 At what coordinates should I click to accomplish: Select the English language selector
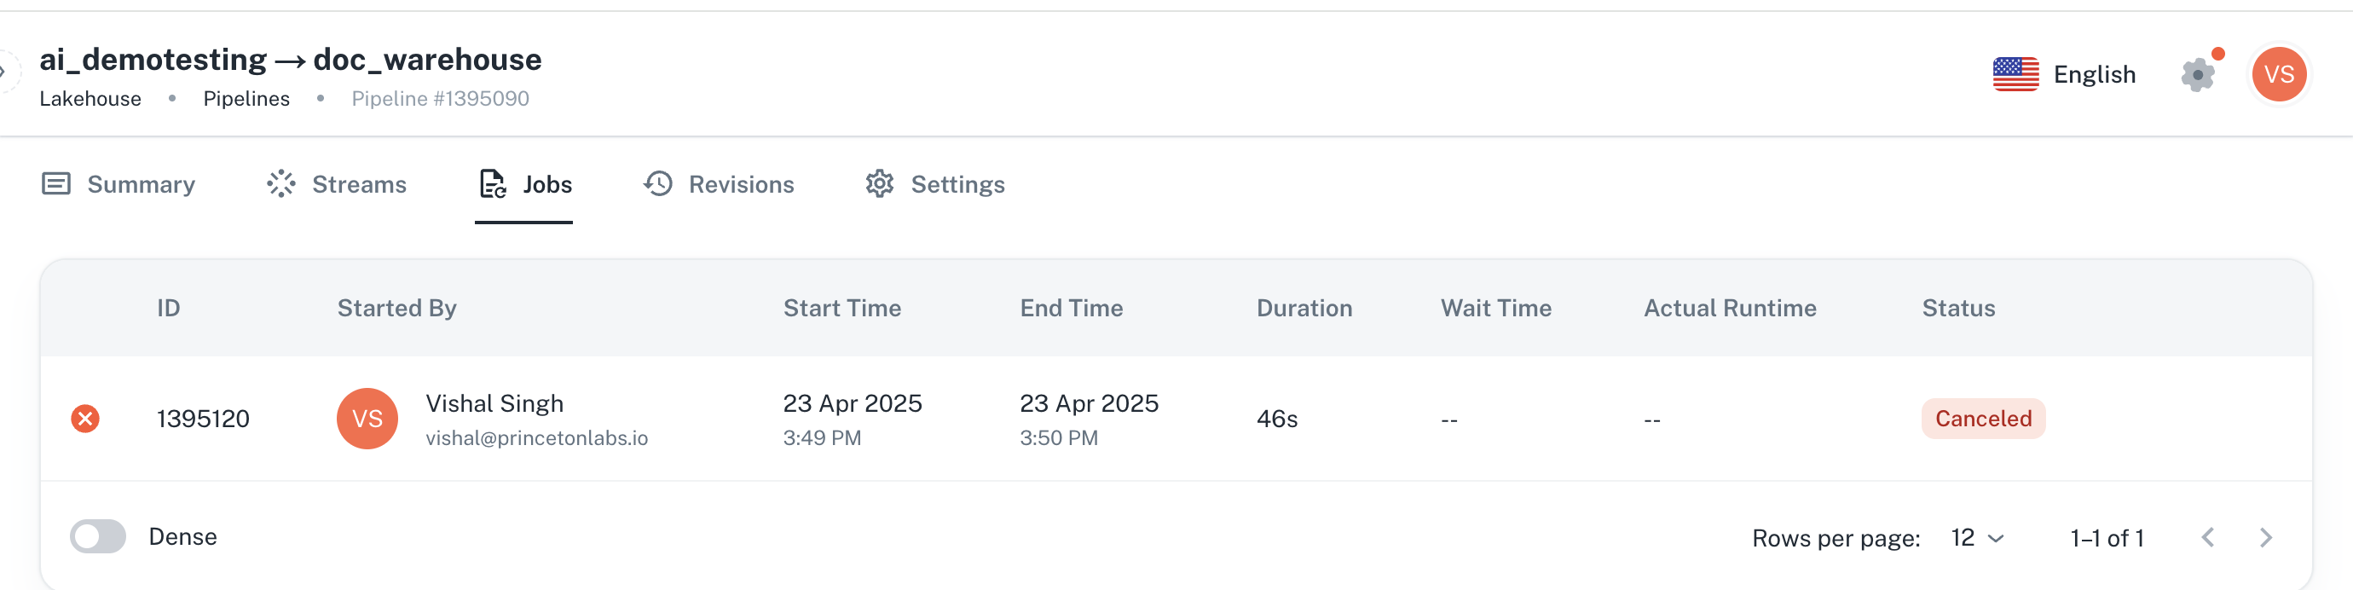coord(2063,74)
